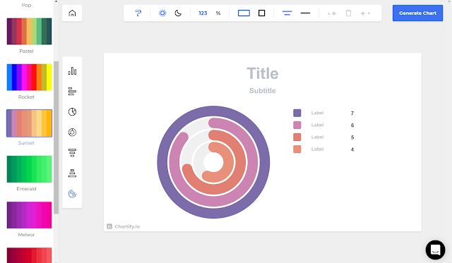Choose the pie chart type
Image resolution: width=452 pixels, height=263 pixels.
coord(72,112)
